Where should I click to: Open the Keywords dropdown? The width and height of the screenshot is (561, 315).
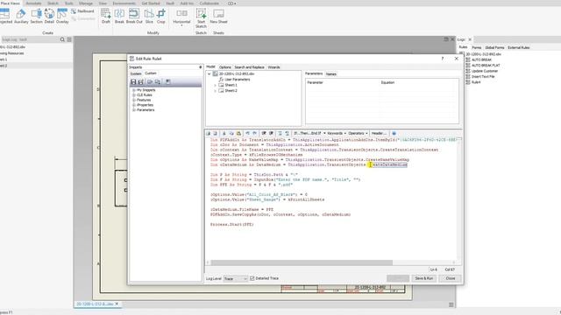[337, 133]
